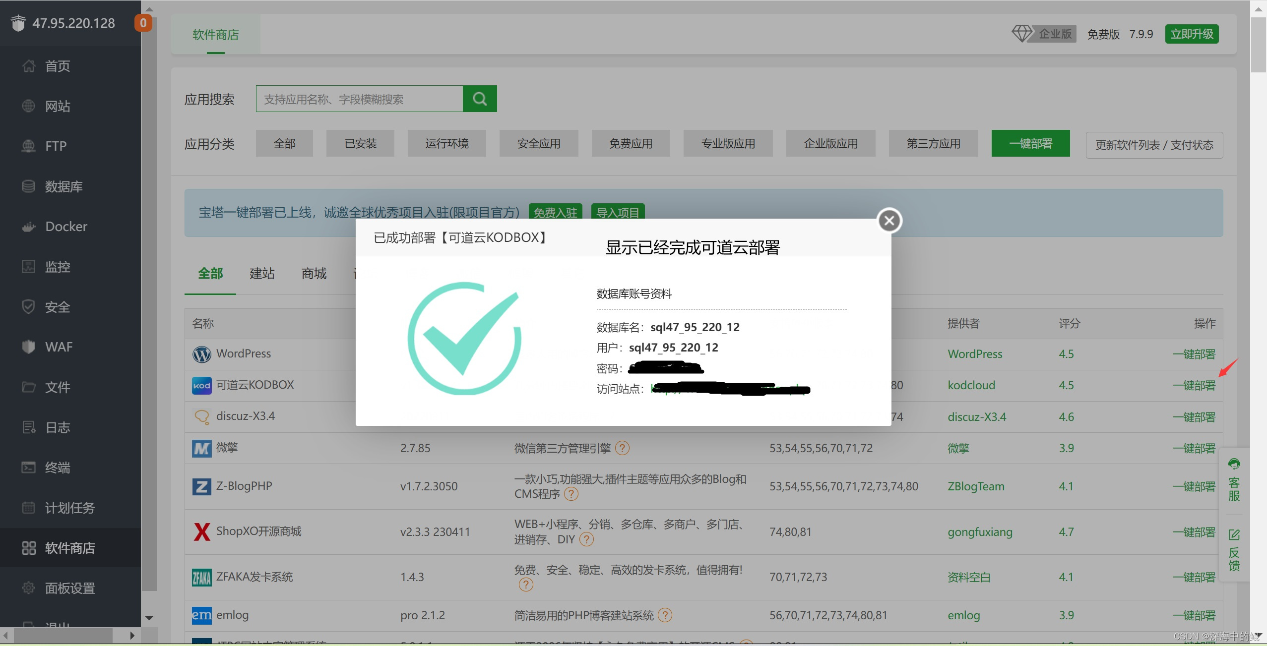
Task: Click server IP 47.95.220.128 header
Action: 73,23
